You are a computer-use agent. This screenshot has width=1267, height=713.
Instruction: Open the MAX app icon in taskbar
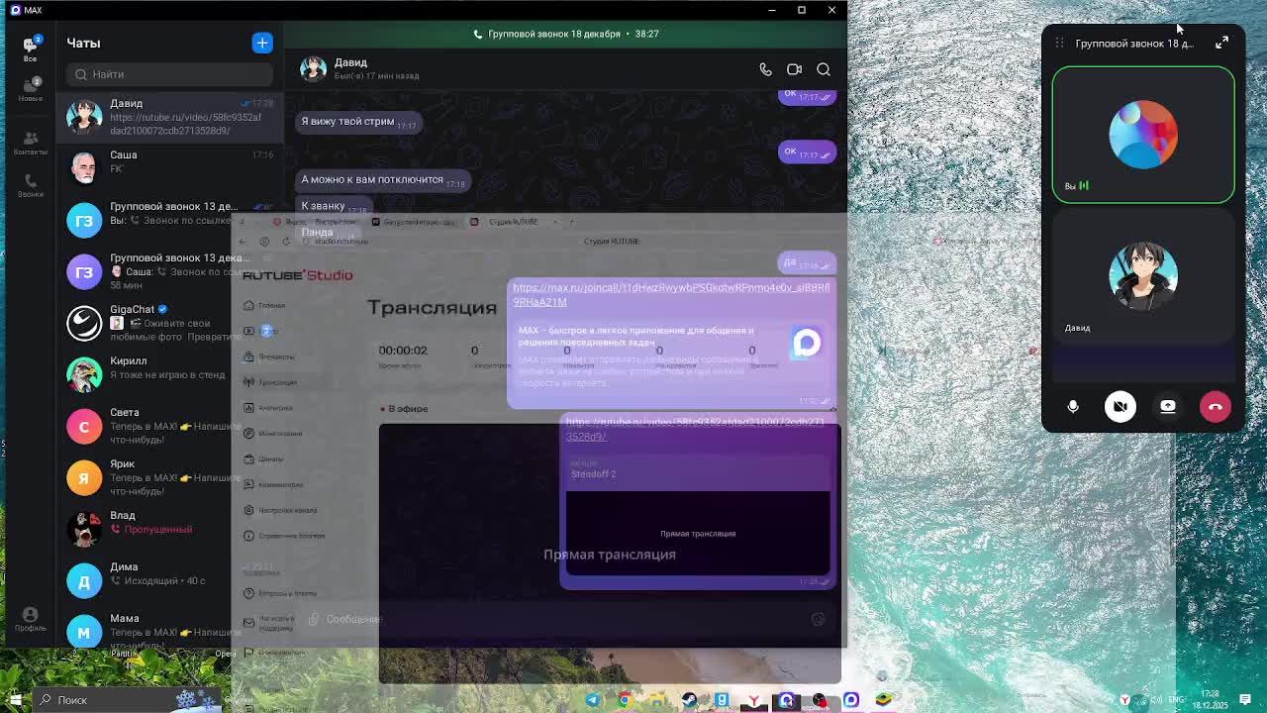click(x=850, y=700)
